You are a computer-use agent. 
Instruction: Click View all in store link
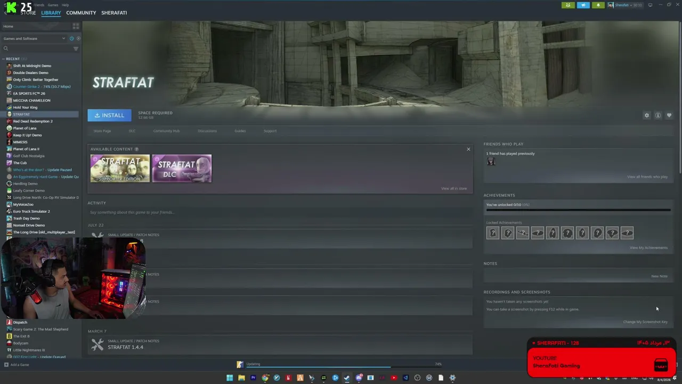pyautogui.click(x=454, y=188)
